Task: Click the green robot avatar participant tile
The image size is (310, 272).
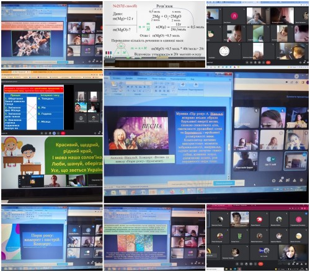Action: (239, 236)
